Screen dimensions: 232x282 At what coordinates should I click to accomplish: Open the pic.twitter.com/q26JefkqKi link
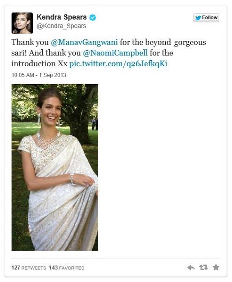tap(118, 64)
